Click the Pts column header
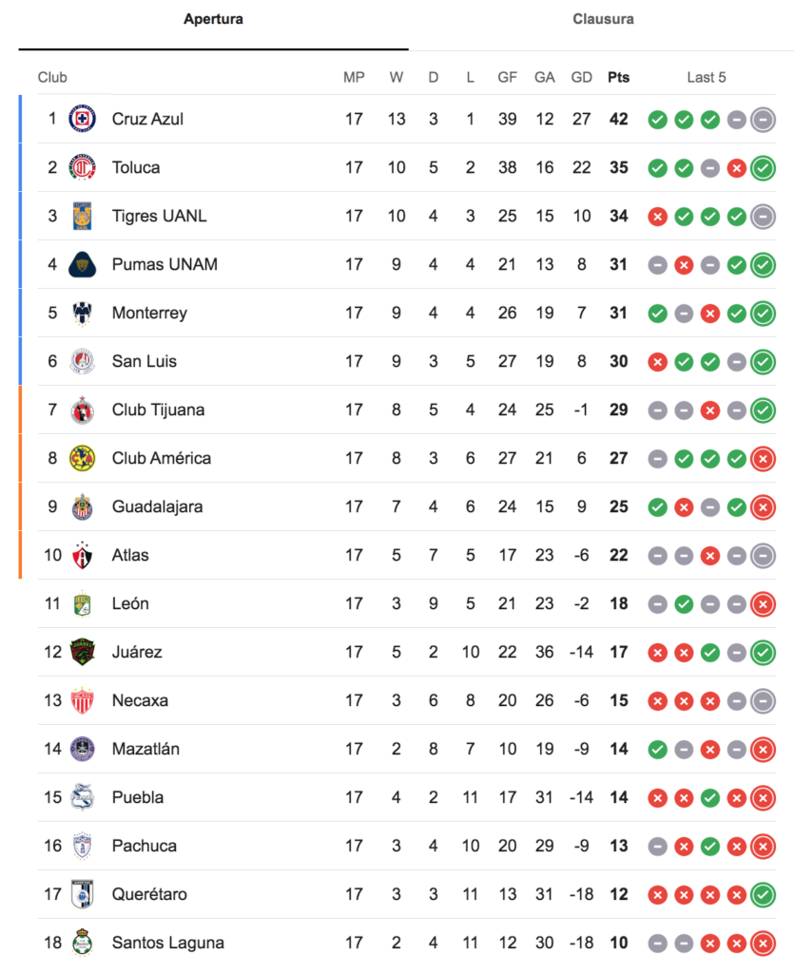 (618, 78)
